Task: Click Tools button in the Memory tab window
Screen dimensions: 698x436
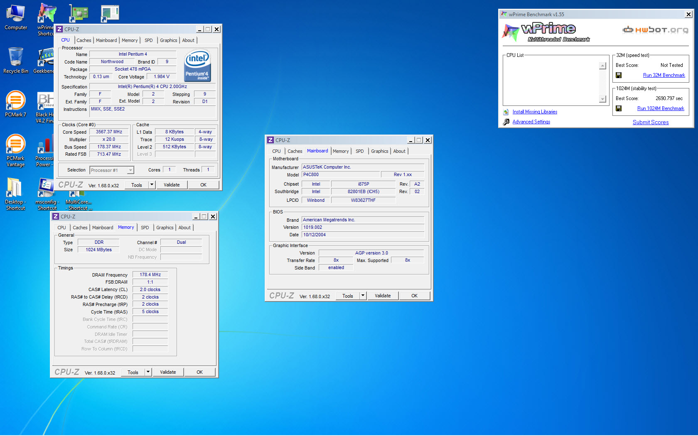Action: [x=133, y=372]
